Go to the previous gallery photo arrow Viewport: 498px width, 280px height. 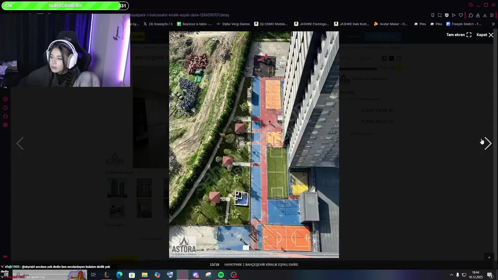pos(20,143)
